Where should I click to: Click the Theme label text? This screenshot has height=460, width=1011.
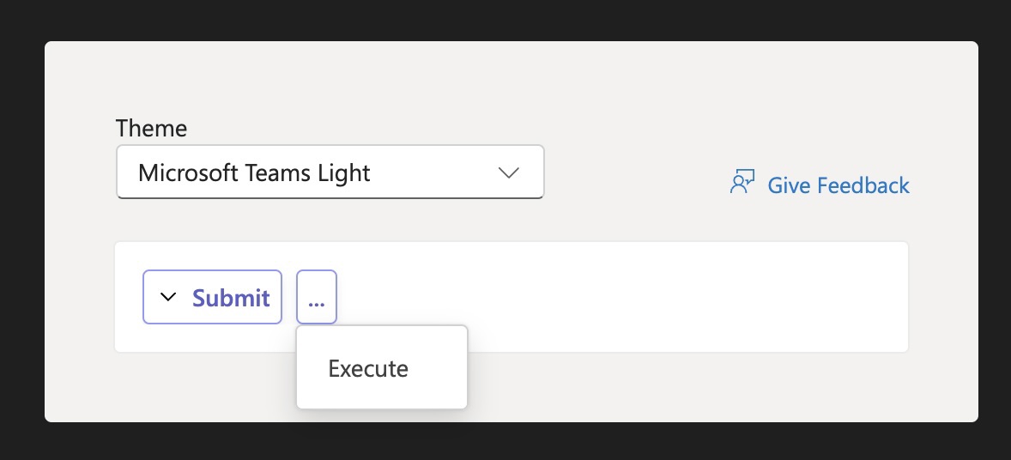152,128
